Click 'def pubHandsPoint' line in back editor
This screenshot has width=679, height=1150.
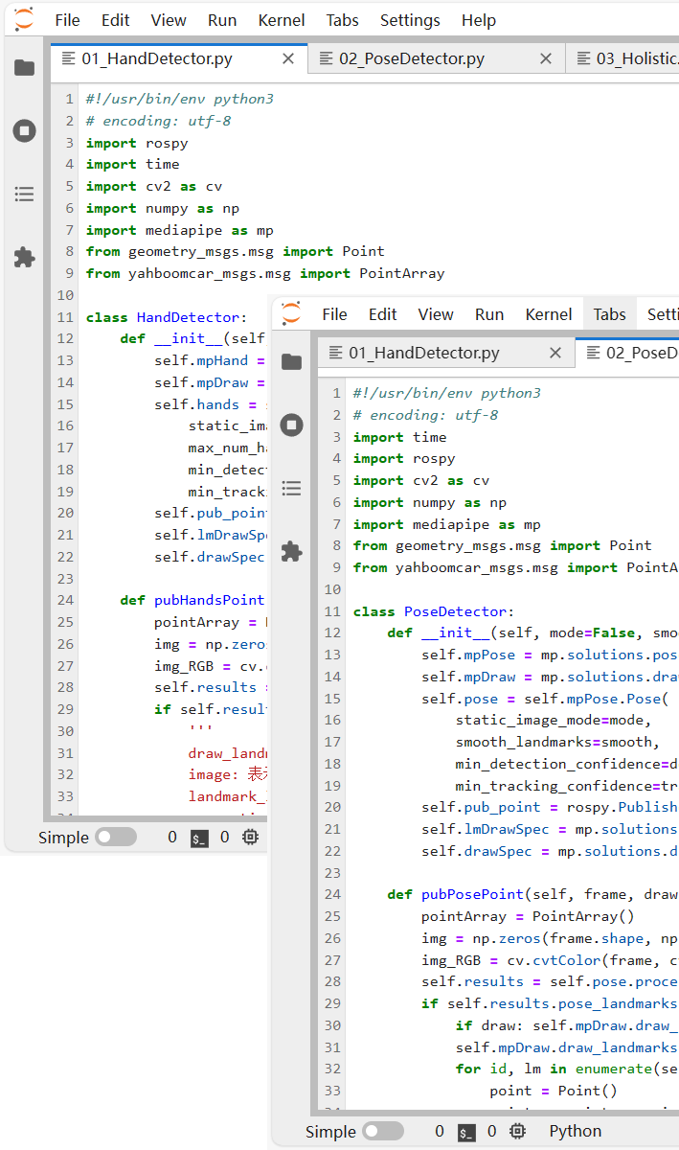(x=192, y=600)
